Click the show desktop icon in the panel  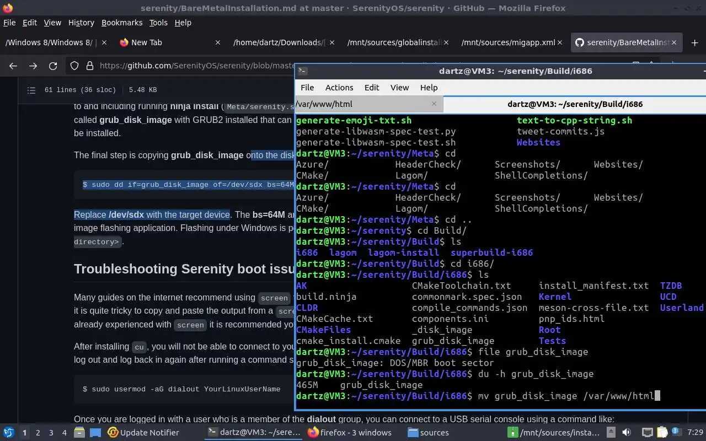pyautogui.click(x=95, y=432)
